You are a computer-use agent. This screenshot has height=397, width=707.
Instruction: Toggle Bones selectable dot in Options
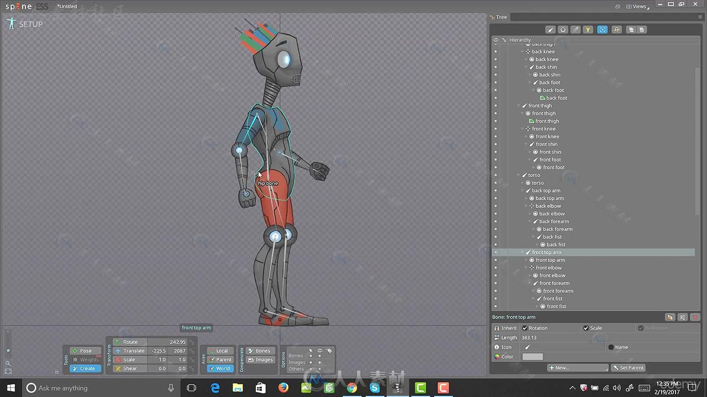click(310, 356)
